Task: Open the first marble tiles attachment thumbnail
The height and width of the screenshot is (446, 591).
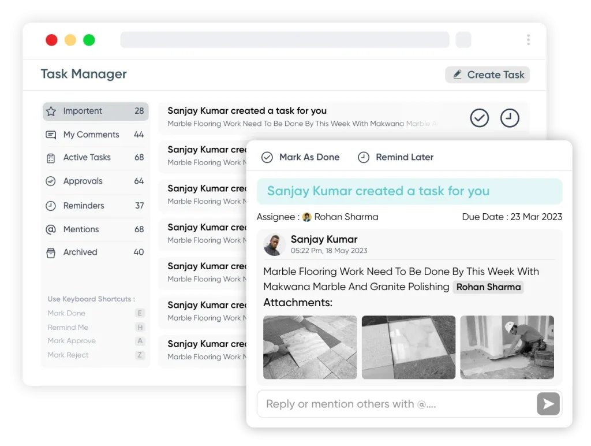Action: pyautogui.click(x=310, y=347)
